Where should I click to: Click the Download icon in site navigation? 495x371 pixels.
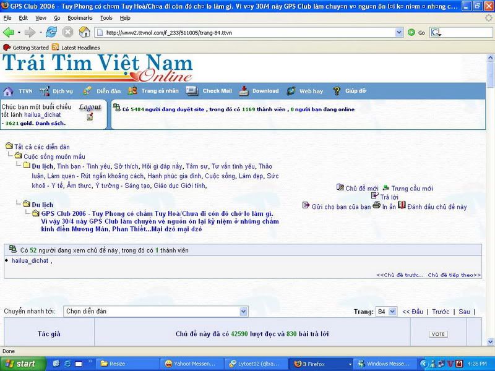244,91
